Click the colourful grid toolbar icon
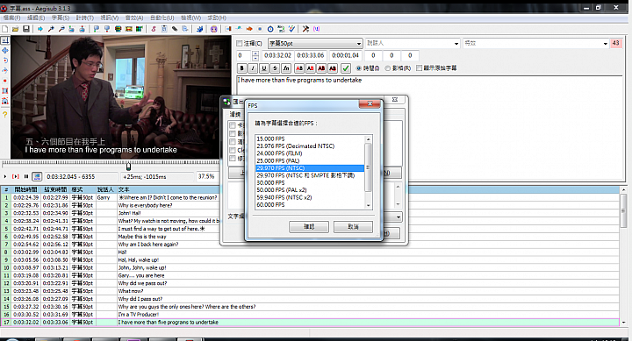 pyautogui.click(x=118, y=29)
